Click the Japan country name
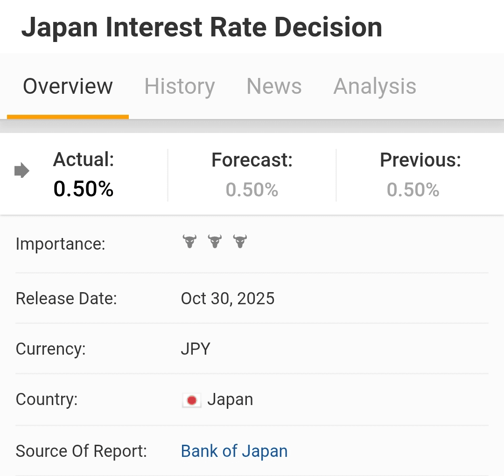 [x=230, y=399]
